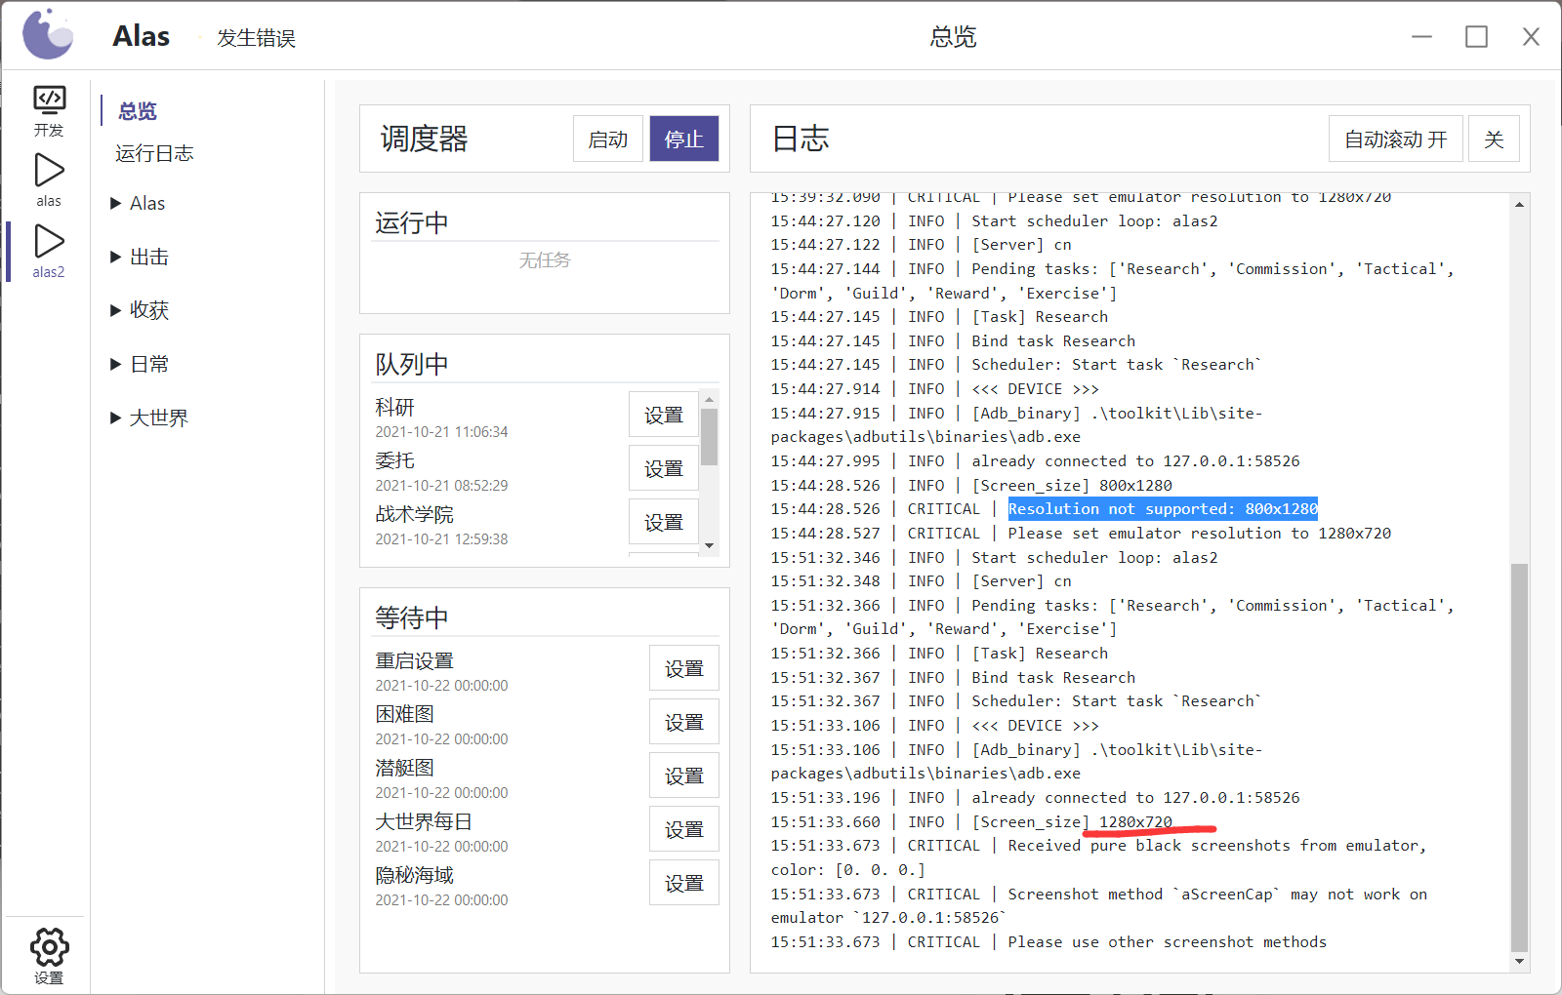
Task: Turn auto-scroll on with 开 button
Action: tap(1396, 139)
